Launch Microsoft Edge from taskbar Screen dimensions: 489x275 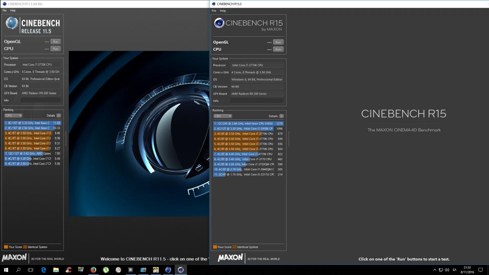(x=44, y=270)
